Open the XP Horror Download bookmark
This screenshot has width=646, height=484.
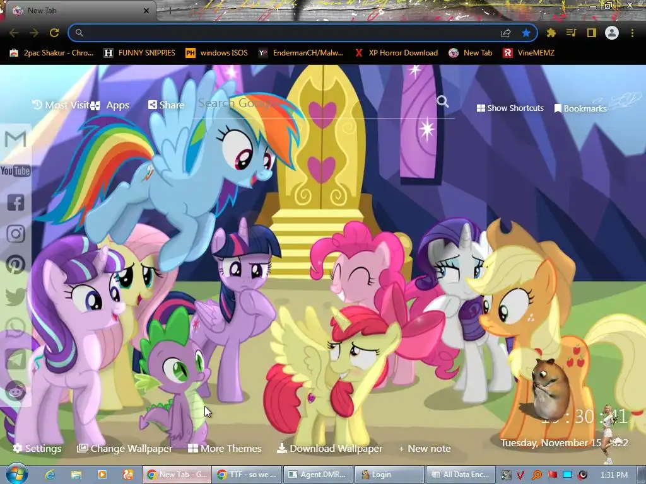tap(397, 53)
